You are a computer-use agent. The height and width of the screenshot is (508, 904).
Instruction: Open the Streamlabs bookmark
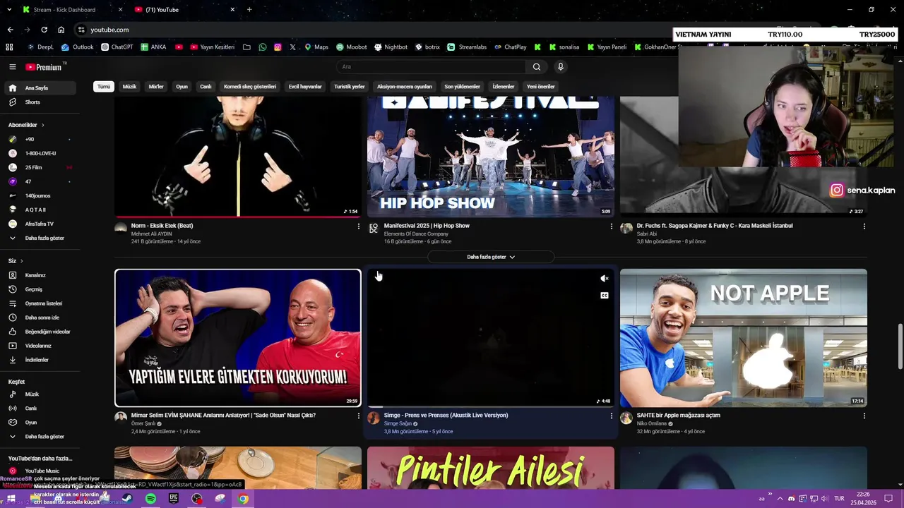(467, 47)
